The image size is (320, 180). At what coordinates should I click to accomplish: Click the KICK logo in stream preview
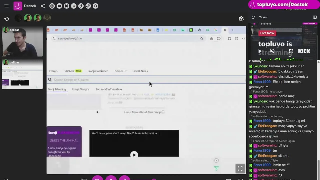pyautogui.click(x=304, y=51)
